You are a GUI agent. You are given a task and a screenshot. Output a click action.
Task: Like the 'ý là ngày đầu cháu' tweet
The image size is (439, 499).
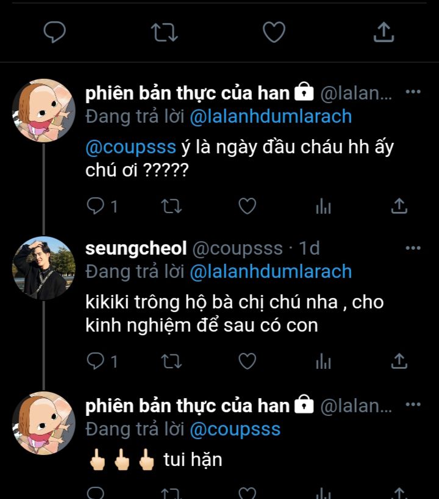pos(248,206)
